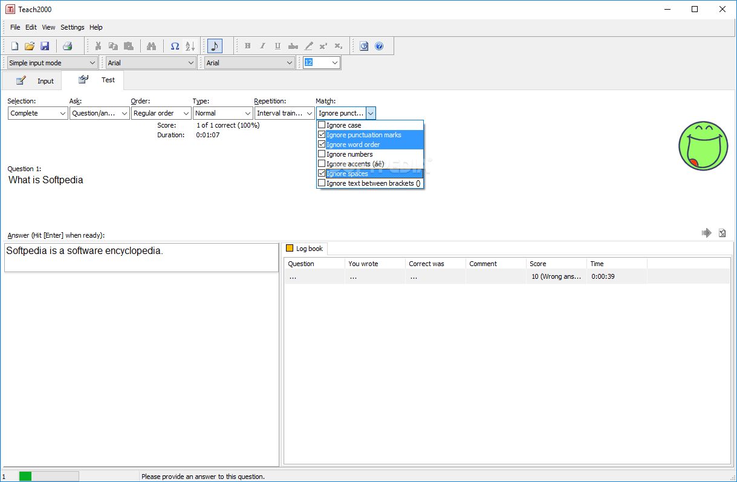Uncheck Ignore punctuation marks

[322, 135]
